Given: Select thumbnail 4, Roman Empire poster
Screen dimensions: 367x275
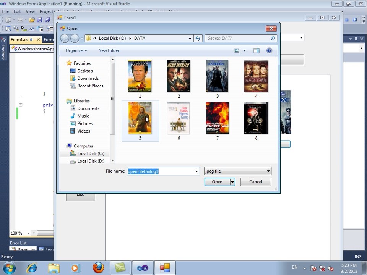Looking at the screenshot, I should pyautogui.click(x=256, y=76).
